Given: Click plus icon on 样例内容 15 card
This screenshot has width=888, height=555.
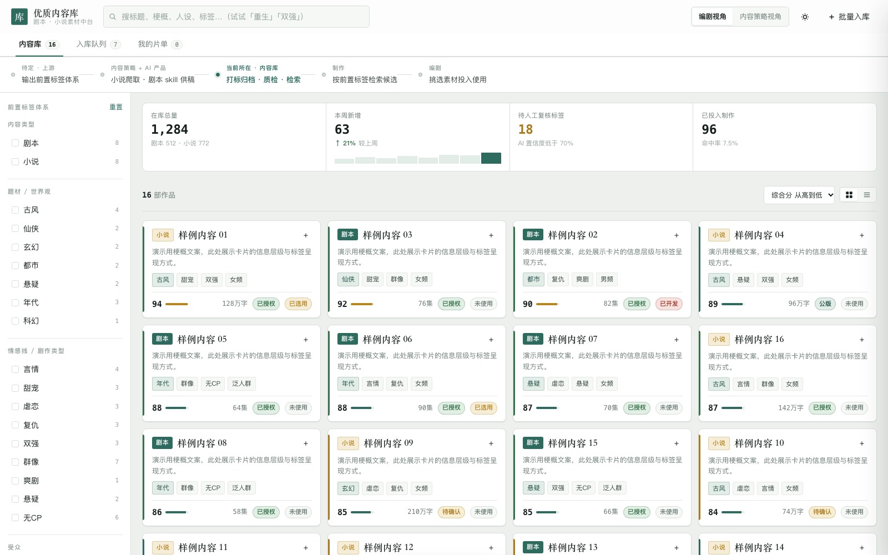Looking at the screenshot, I should click(677, 443).
